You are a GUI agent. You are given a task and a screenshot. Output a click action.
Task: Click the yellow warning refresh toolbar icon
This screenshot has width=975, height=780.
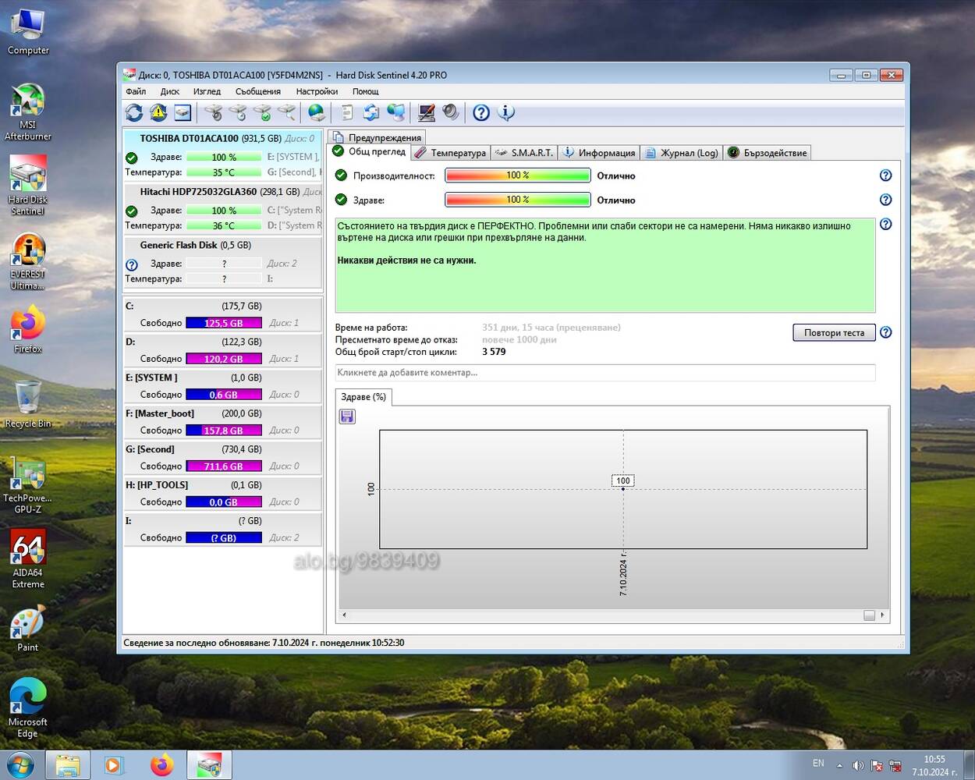(x=158, y=113)
